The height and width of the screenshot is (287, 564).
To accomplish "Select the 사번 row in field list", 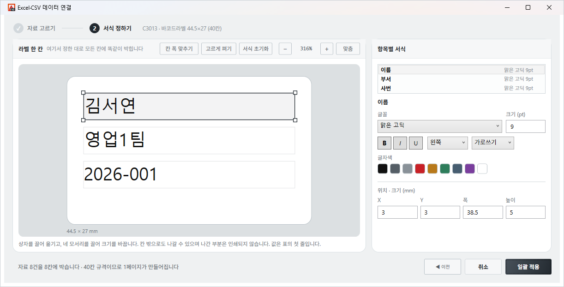I will pos(462,88).
